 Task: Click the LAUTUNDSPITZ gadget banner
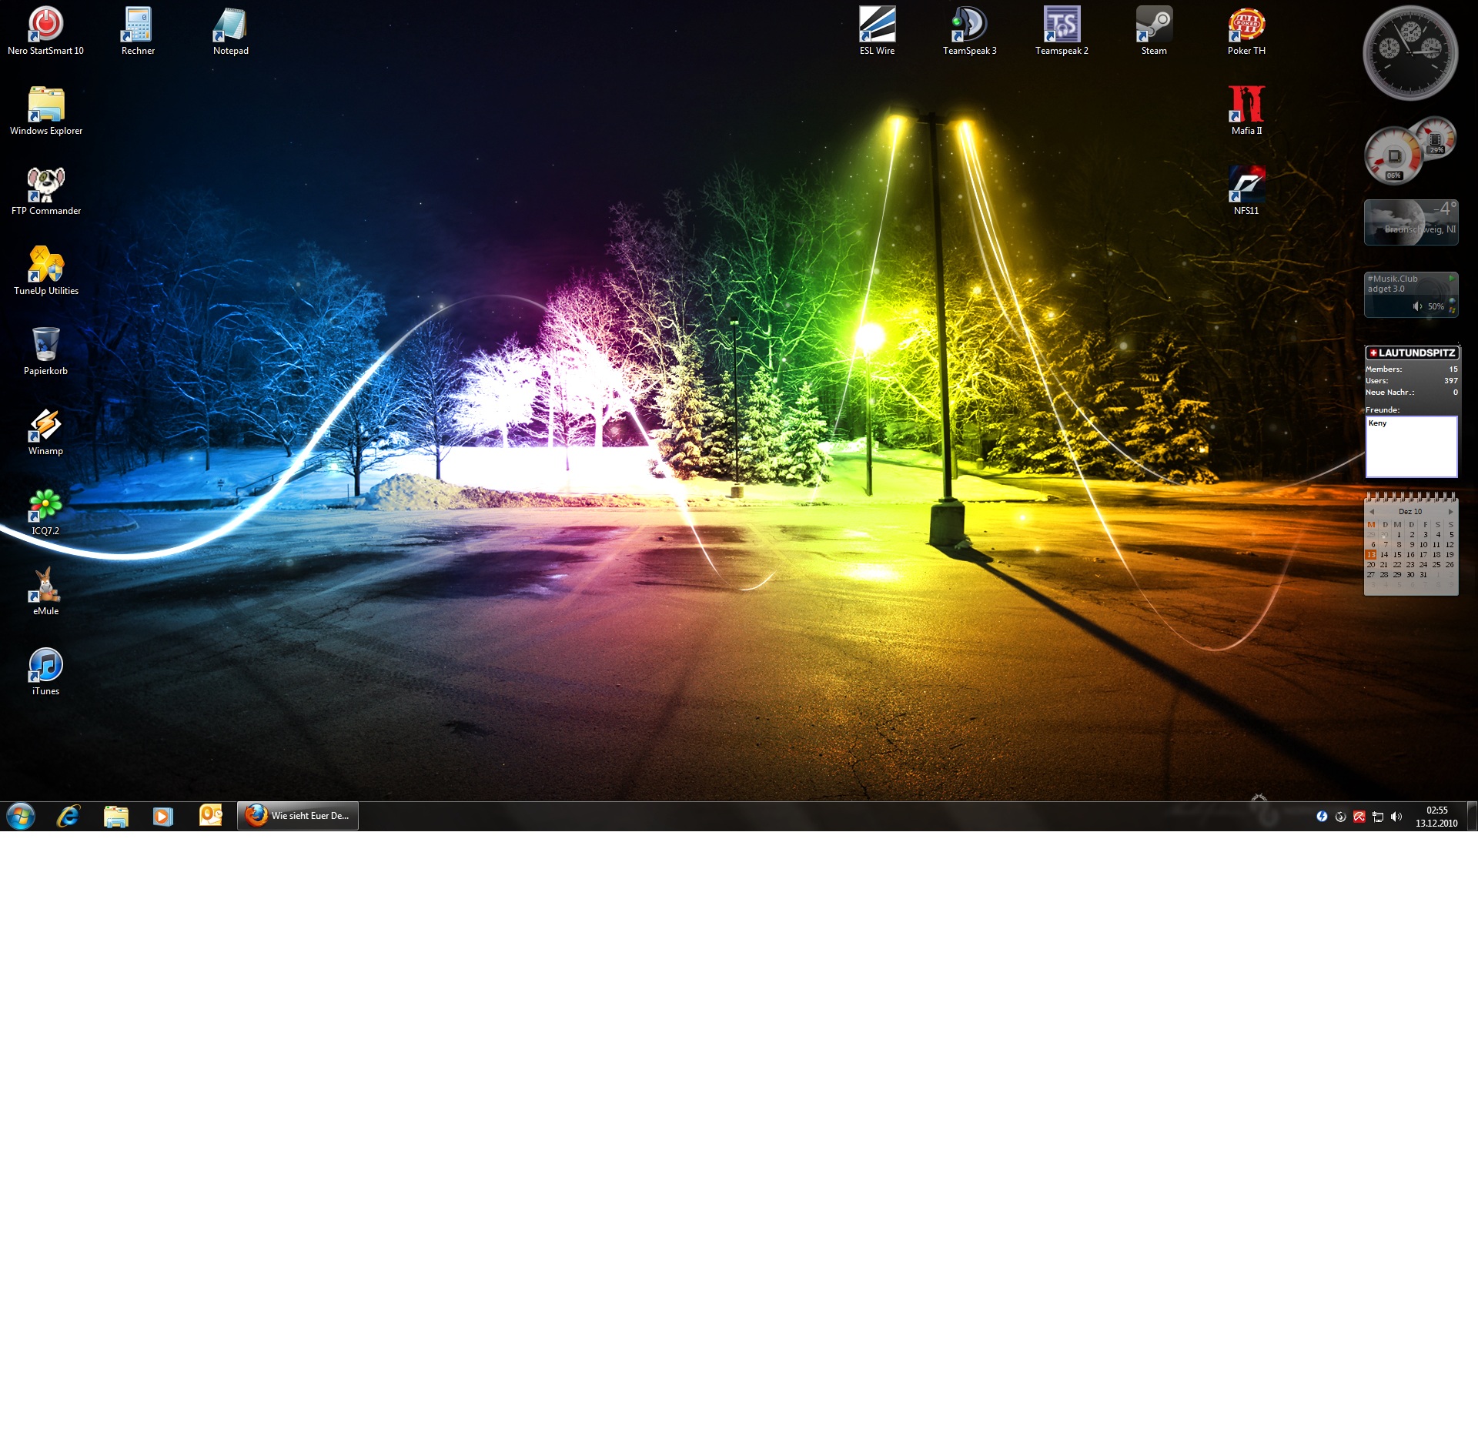click(x=1411, y=353)
